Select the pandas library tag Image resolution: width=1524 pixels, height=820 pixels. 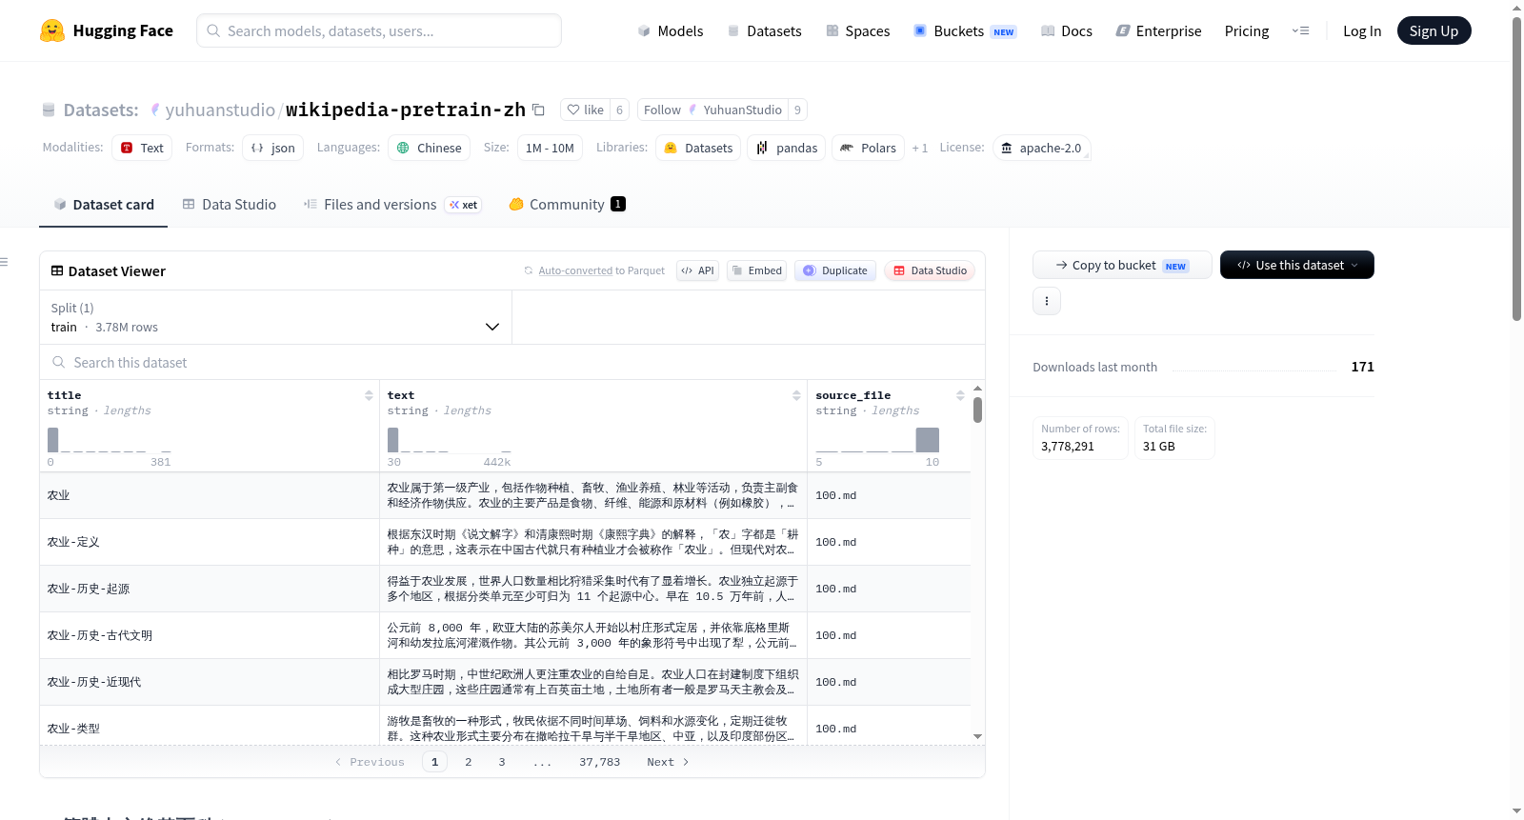(786, 148)
